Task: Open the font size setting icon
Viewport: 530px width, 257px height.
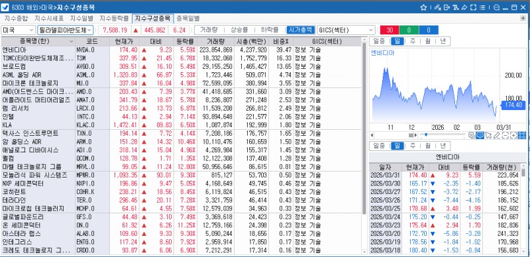Action: point(455,7)
